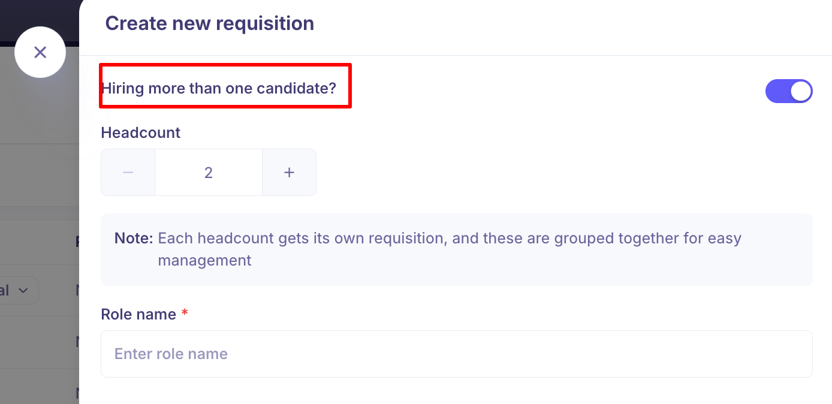Click the Role name label
The width and height of the screenshot is (832, 404).
[x=138, y=314]
